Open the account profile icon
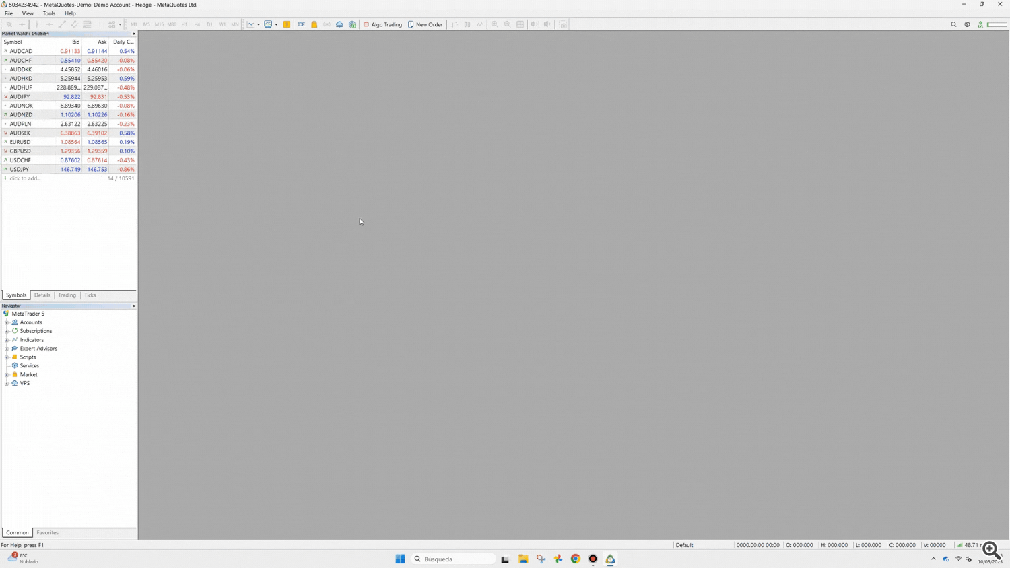1010x568 pixels. [x=967, y=24]
